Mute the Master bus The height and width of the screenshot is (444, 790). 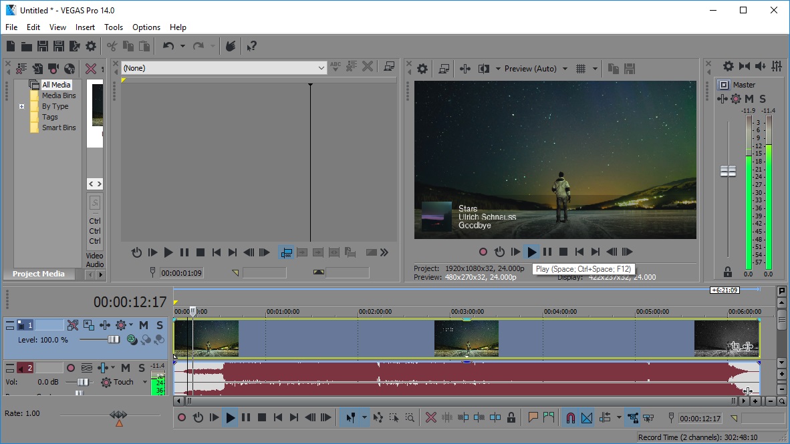(x=749, y=99)
